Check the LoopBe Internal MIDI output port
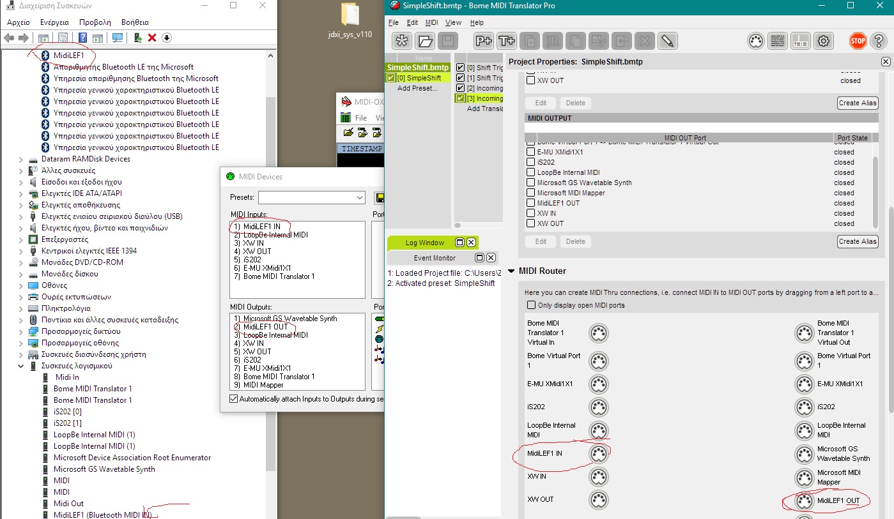The width and height of the screenshot is (894, 519). (x=530, y=172)
